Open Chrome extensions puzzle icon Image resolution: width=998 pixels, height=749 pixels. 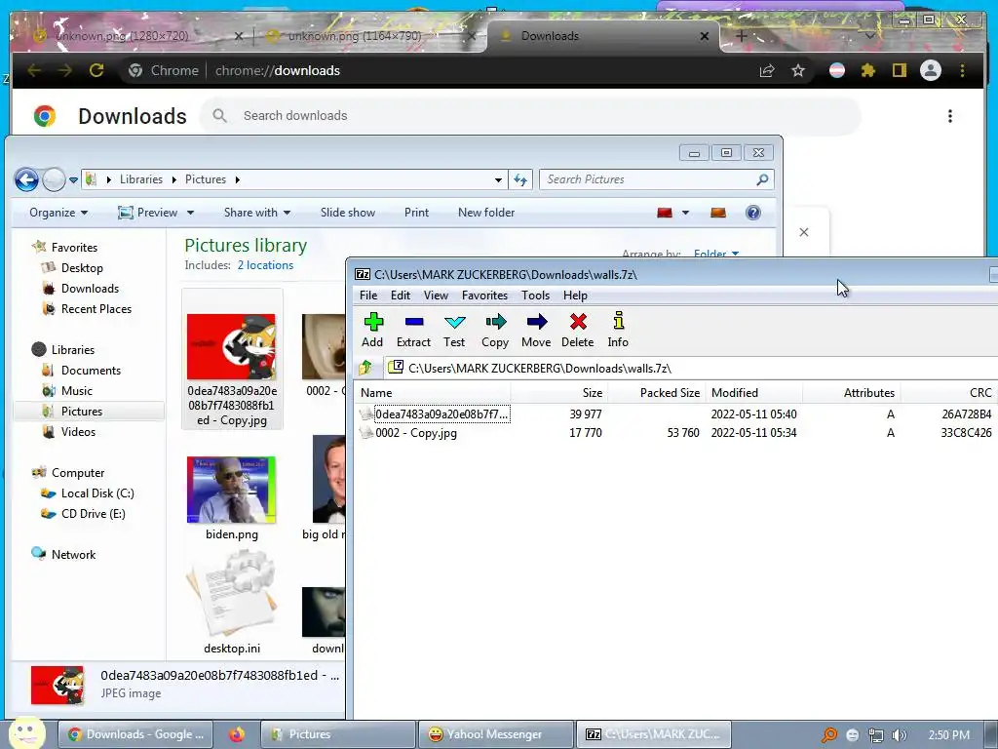click(x=868, y=70)
